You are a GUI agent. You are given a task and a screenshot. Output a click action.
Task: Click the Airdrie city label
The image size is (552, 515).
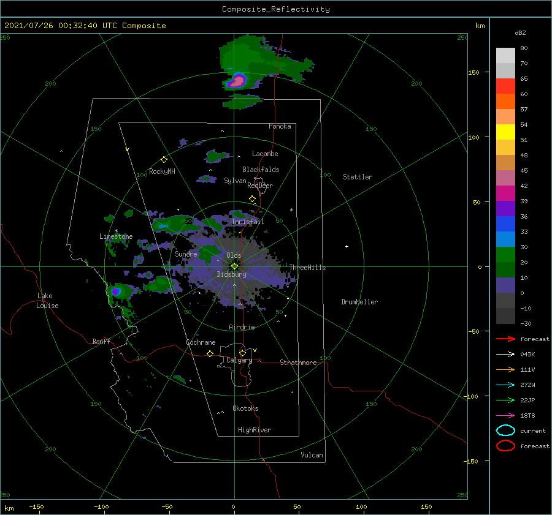tap(242, 327)
